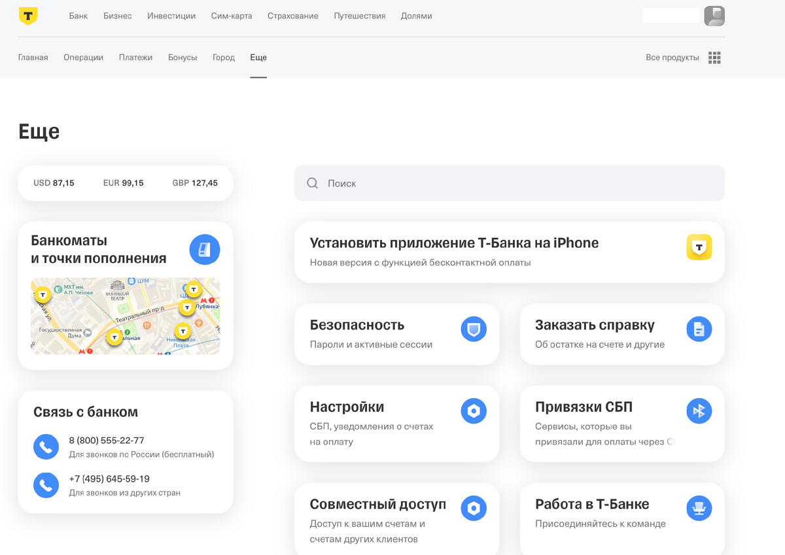This screenshot has width=785, height=555.
Task: Open the Безопасность card title
Action: [357, 325]
